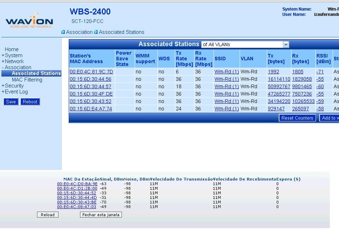Open station 00:E0:4C:81:9C:7D details
Image resolution: width=339 pixels, height=231 pixels.
tap(91, 72)
